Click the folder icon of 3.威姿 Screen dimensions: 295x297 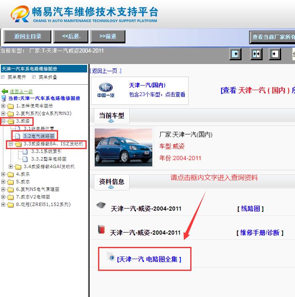pyautogui.click(x=11, y=121)
